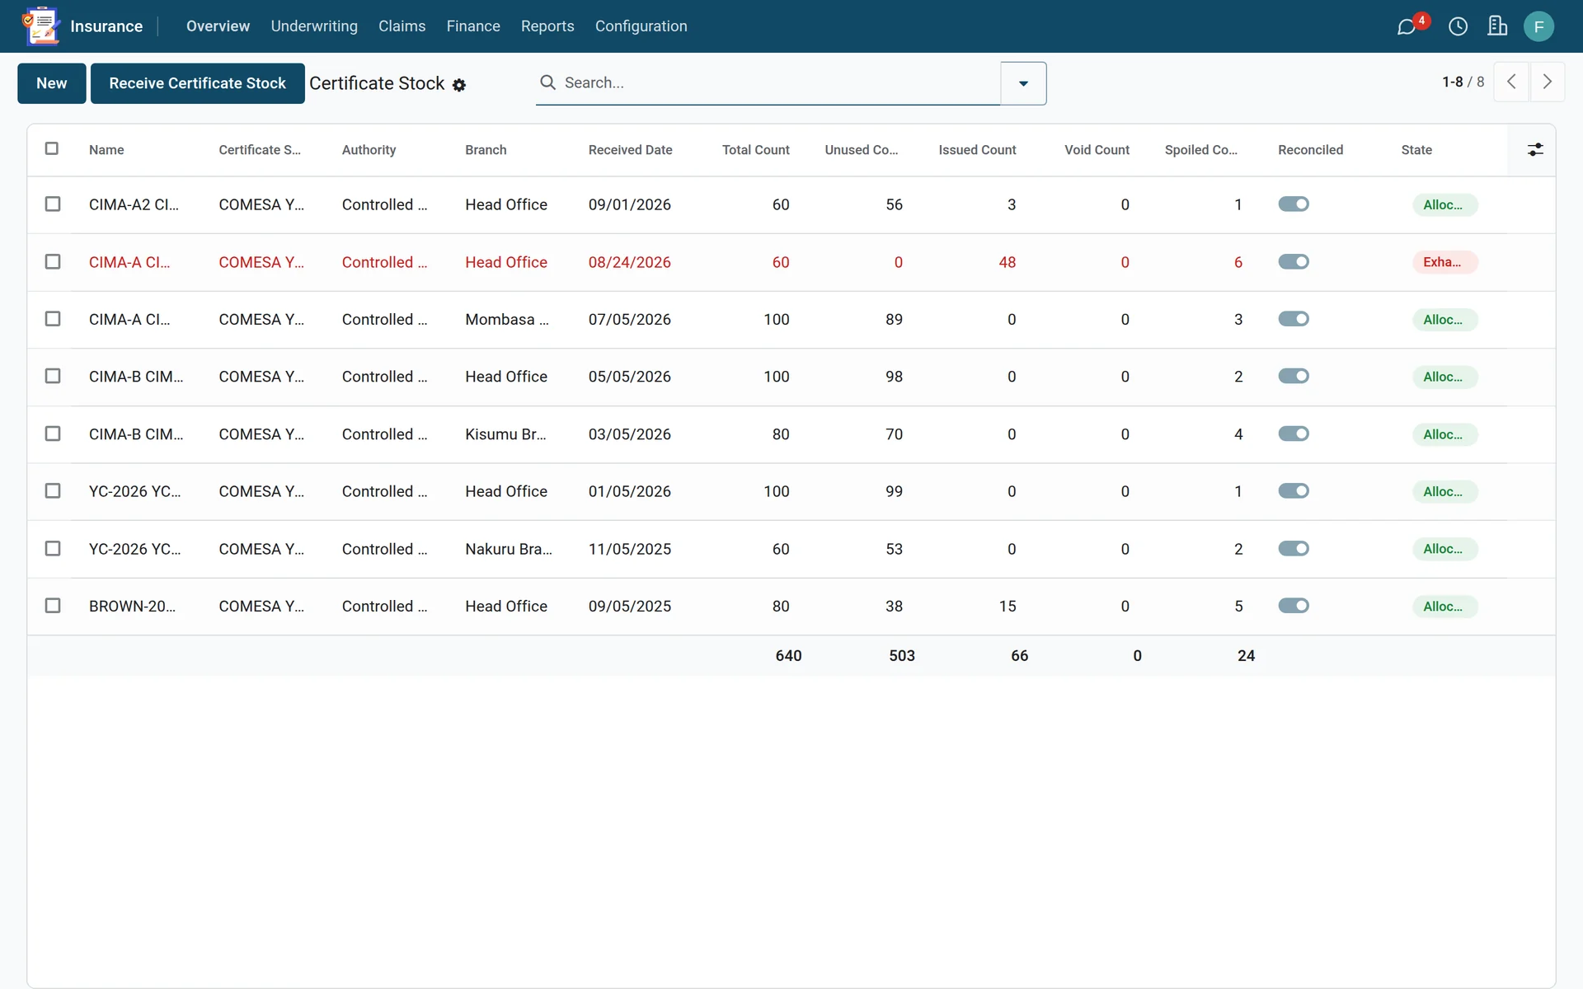This screenshot has height=989, width=1583.
Task: Open the Reports menu
Action: coord(547,26)
